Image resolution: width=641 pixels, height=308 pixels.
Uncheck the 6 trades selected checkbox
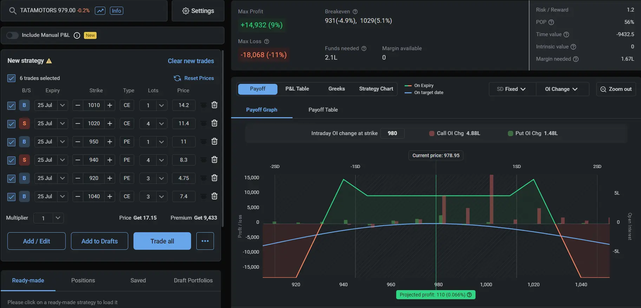click(11, 78)
